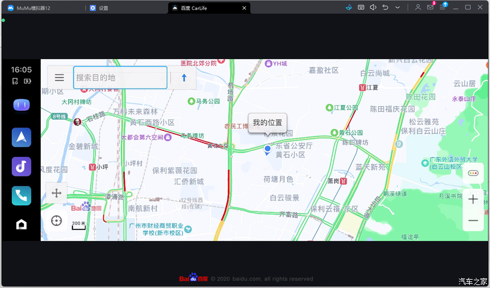Zoom in the map with plus
The width and height of the screenshot is (490, 288).
point(473,199)
